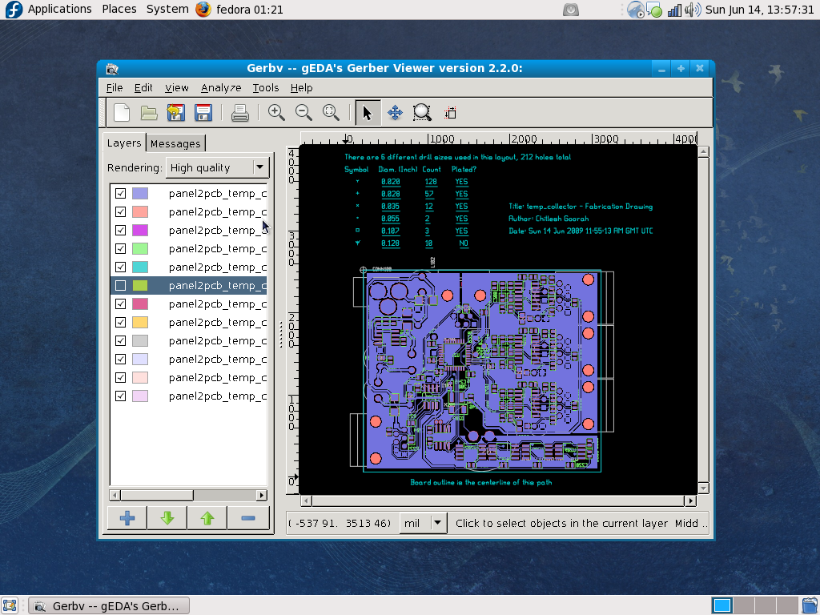Image resolution: width=820 pixels, height=615 pixels.
Task: Toggle visibility of the cyan layer
Action: (120, 267)
